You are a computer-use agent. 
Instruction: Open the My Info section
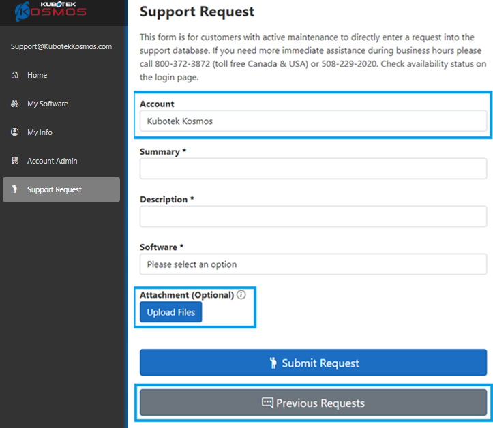coord(40,132)
